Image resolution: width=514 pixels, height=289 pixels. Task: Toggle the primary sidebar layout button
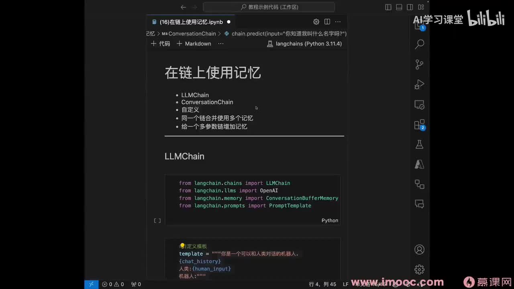[388, 7]
